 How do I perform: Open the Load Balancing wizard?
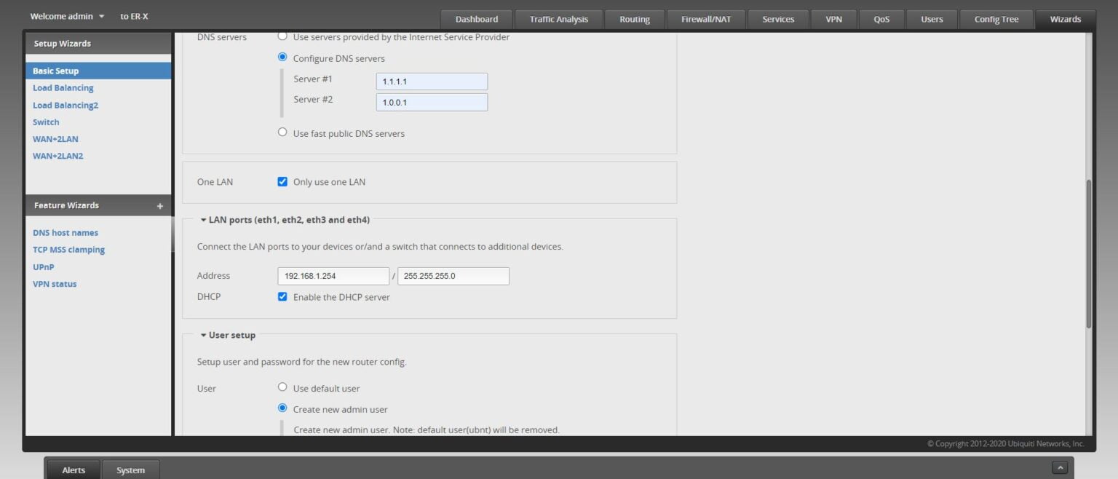point(63,88)
